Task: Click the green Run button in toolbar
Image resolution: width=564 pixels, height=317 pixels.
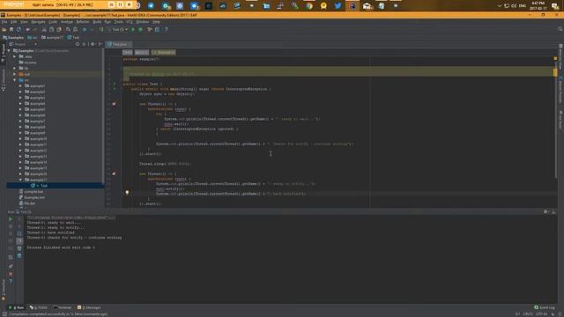Action: [133, 29]
